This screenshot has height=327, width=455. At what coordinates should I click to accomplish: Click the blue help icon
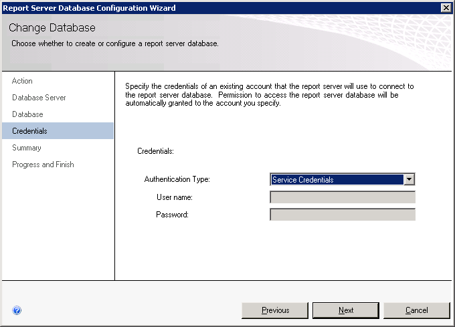[17, 310]
